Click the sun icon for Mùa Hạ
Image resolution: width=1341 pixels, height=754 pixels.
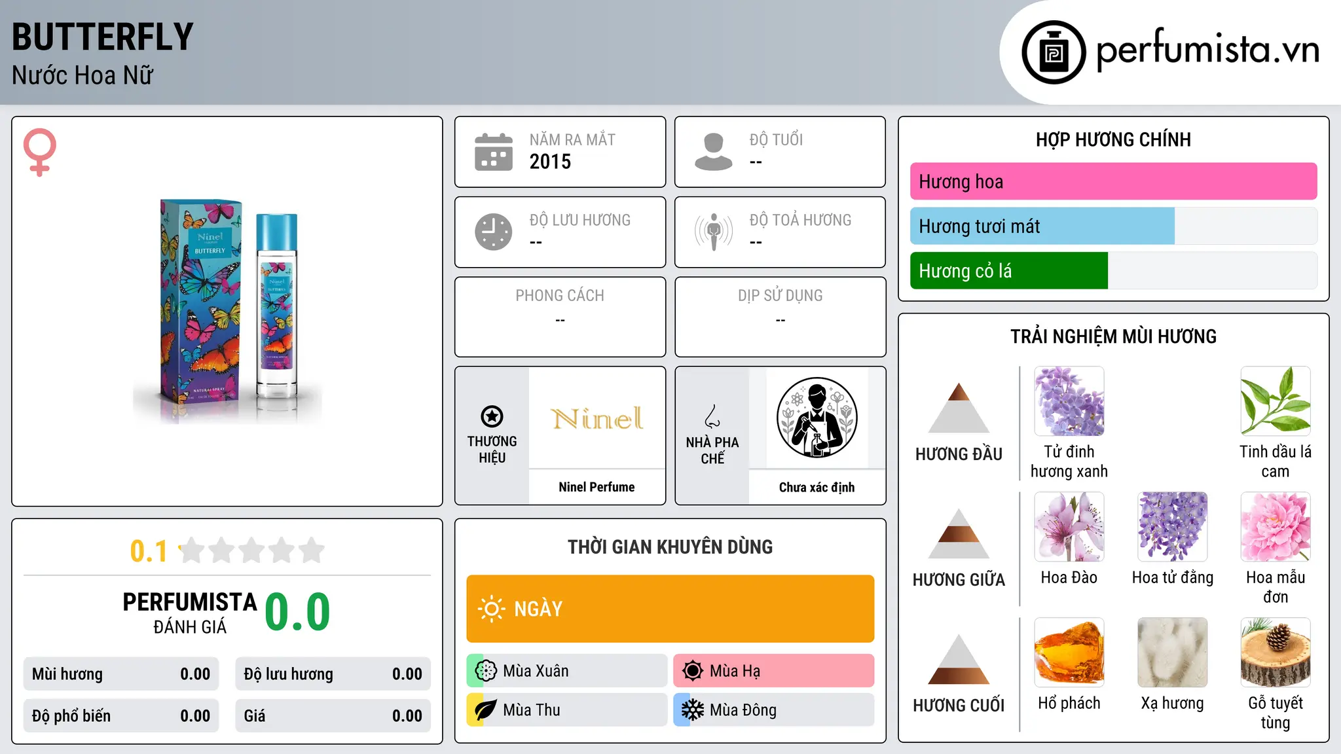pyautogui.click(x=692, y=671)
